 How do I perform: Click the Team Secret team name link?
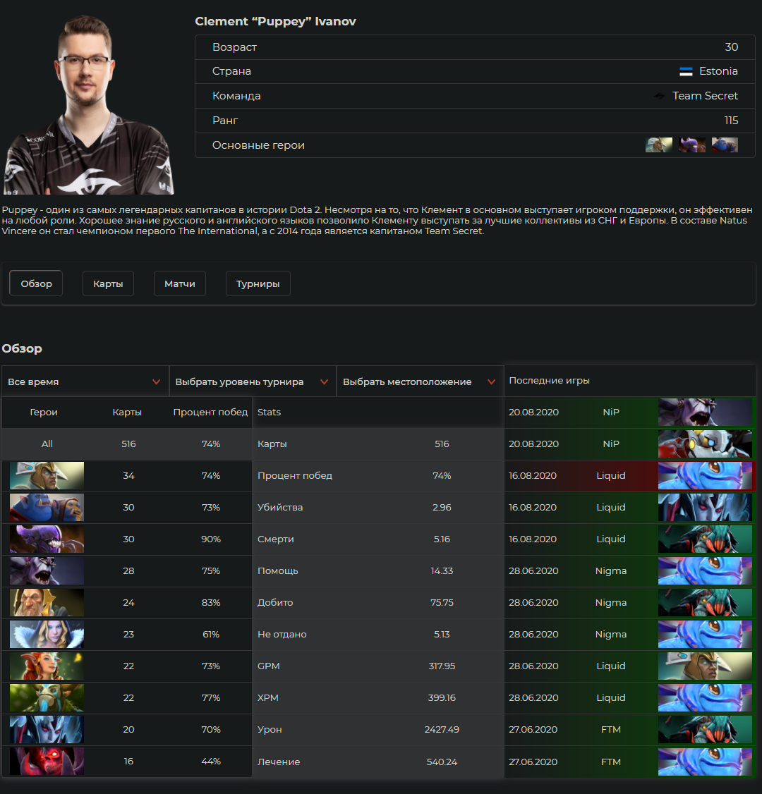point(705,96)
